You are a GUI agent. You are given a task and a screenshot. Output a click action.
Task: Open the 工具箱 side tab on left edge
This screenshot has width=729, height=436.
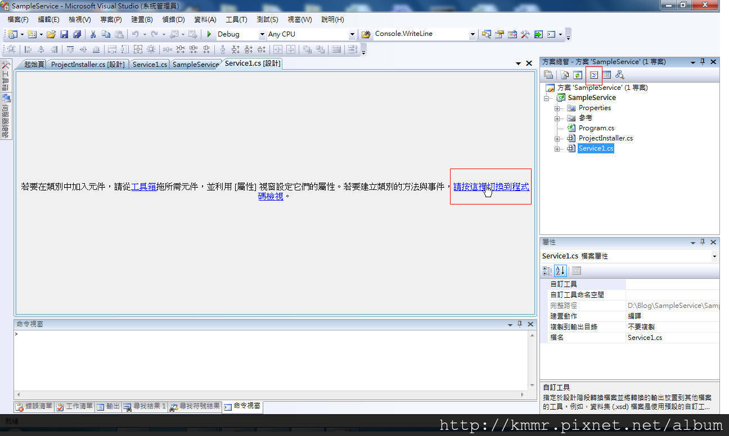click(x=6, y=76)
